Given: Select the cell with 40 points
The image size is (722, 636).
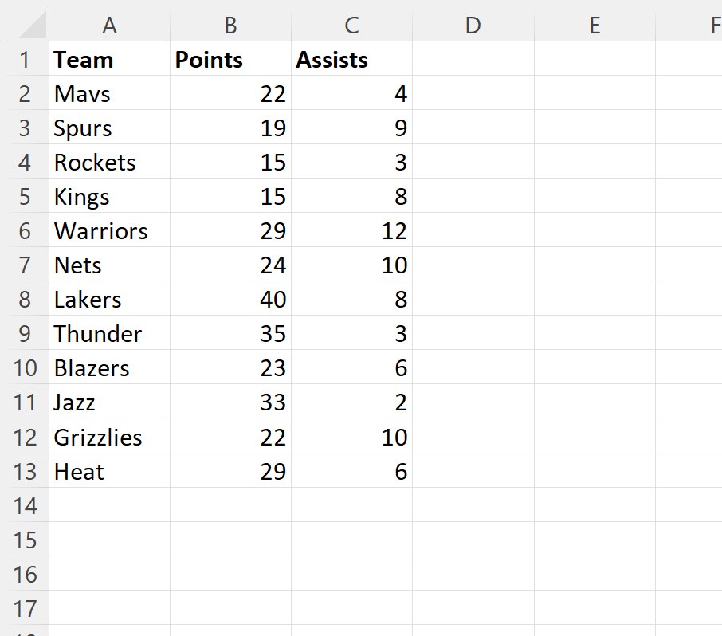Looking at the screenshot, I should pos(230,300).
